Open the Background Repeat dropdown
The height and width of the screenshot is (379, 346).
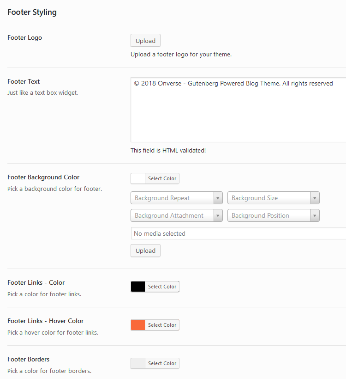(x=172, y=198)
